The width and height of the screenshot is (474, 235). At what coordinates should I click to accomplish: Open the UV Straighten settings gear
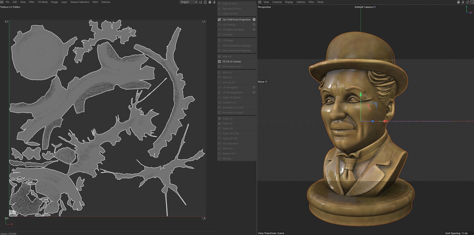pyautogui.click(x=254, y=87)
